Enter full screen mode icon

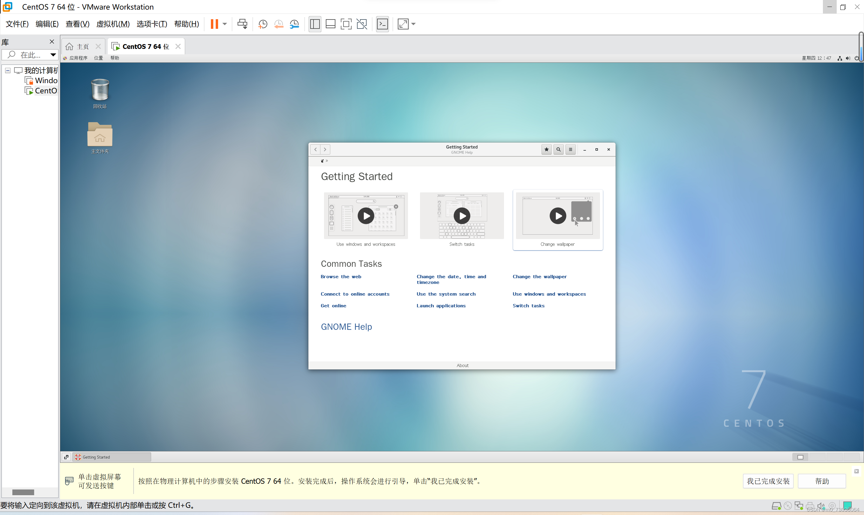[346, 24]
